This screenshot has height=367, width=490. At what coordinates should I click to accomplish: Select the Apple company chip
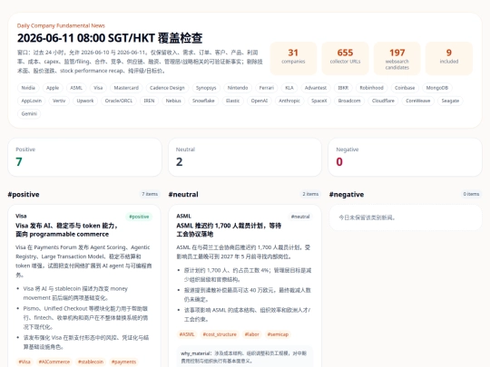[53, 88]
